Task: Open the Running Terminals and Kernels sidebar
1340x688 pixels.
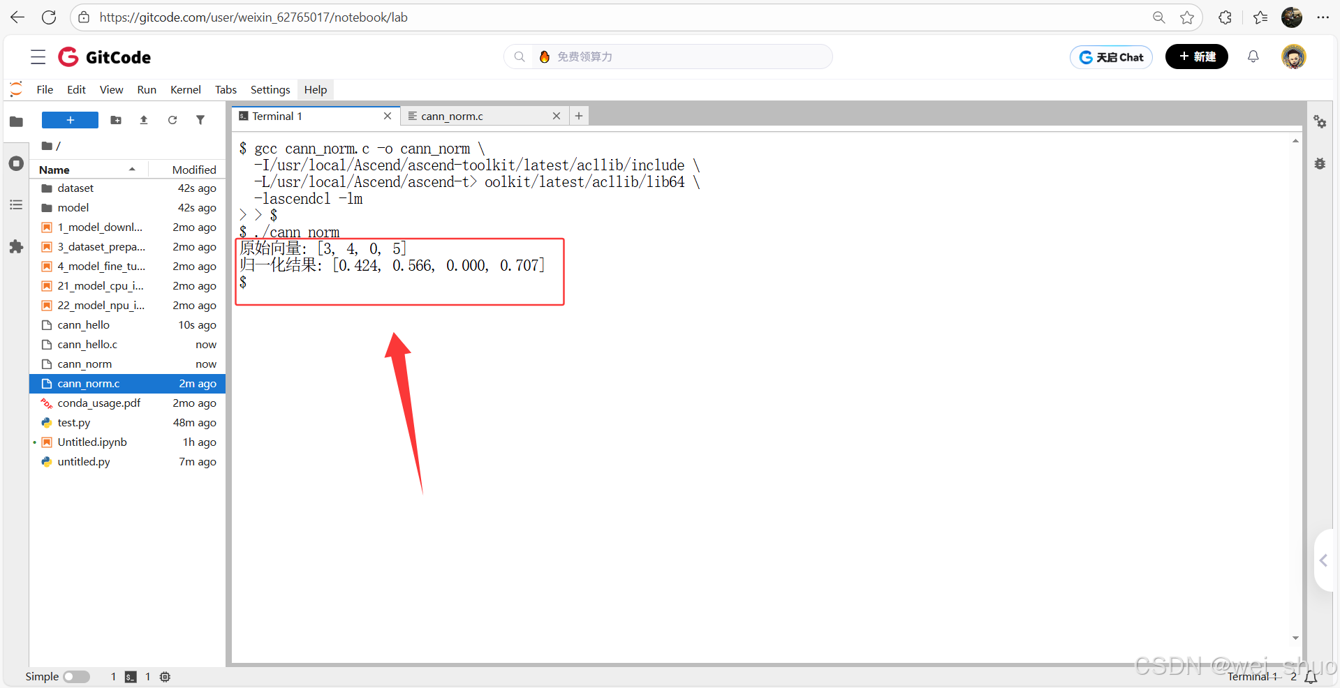Action: click(16, 163)
